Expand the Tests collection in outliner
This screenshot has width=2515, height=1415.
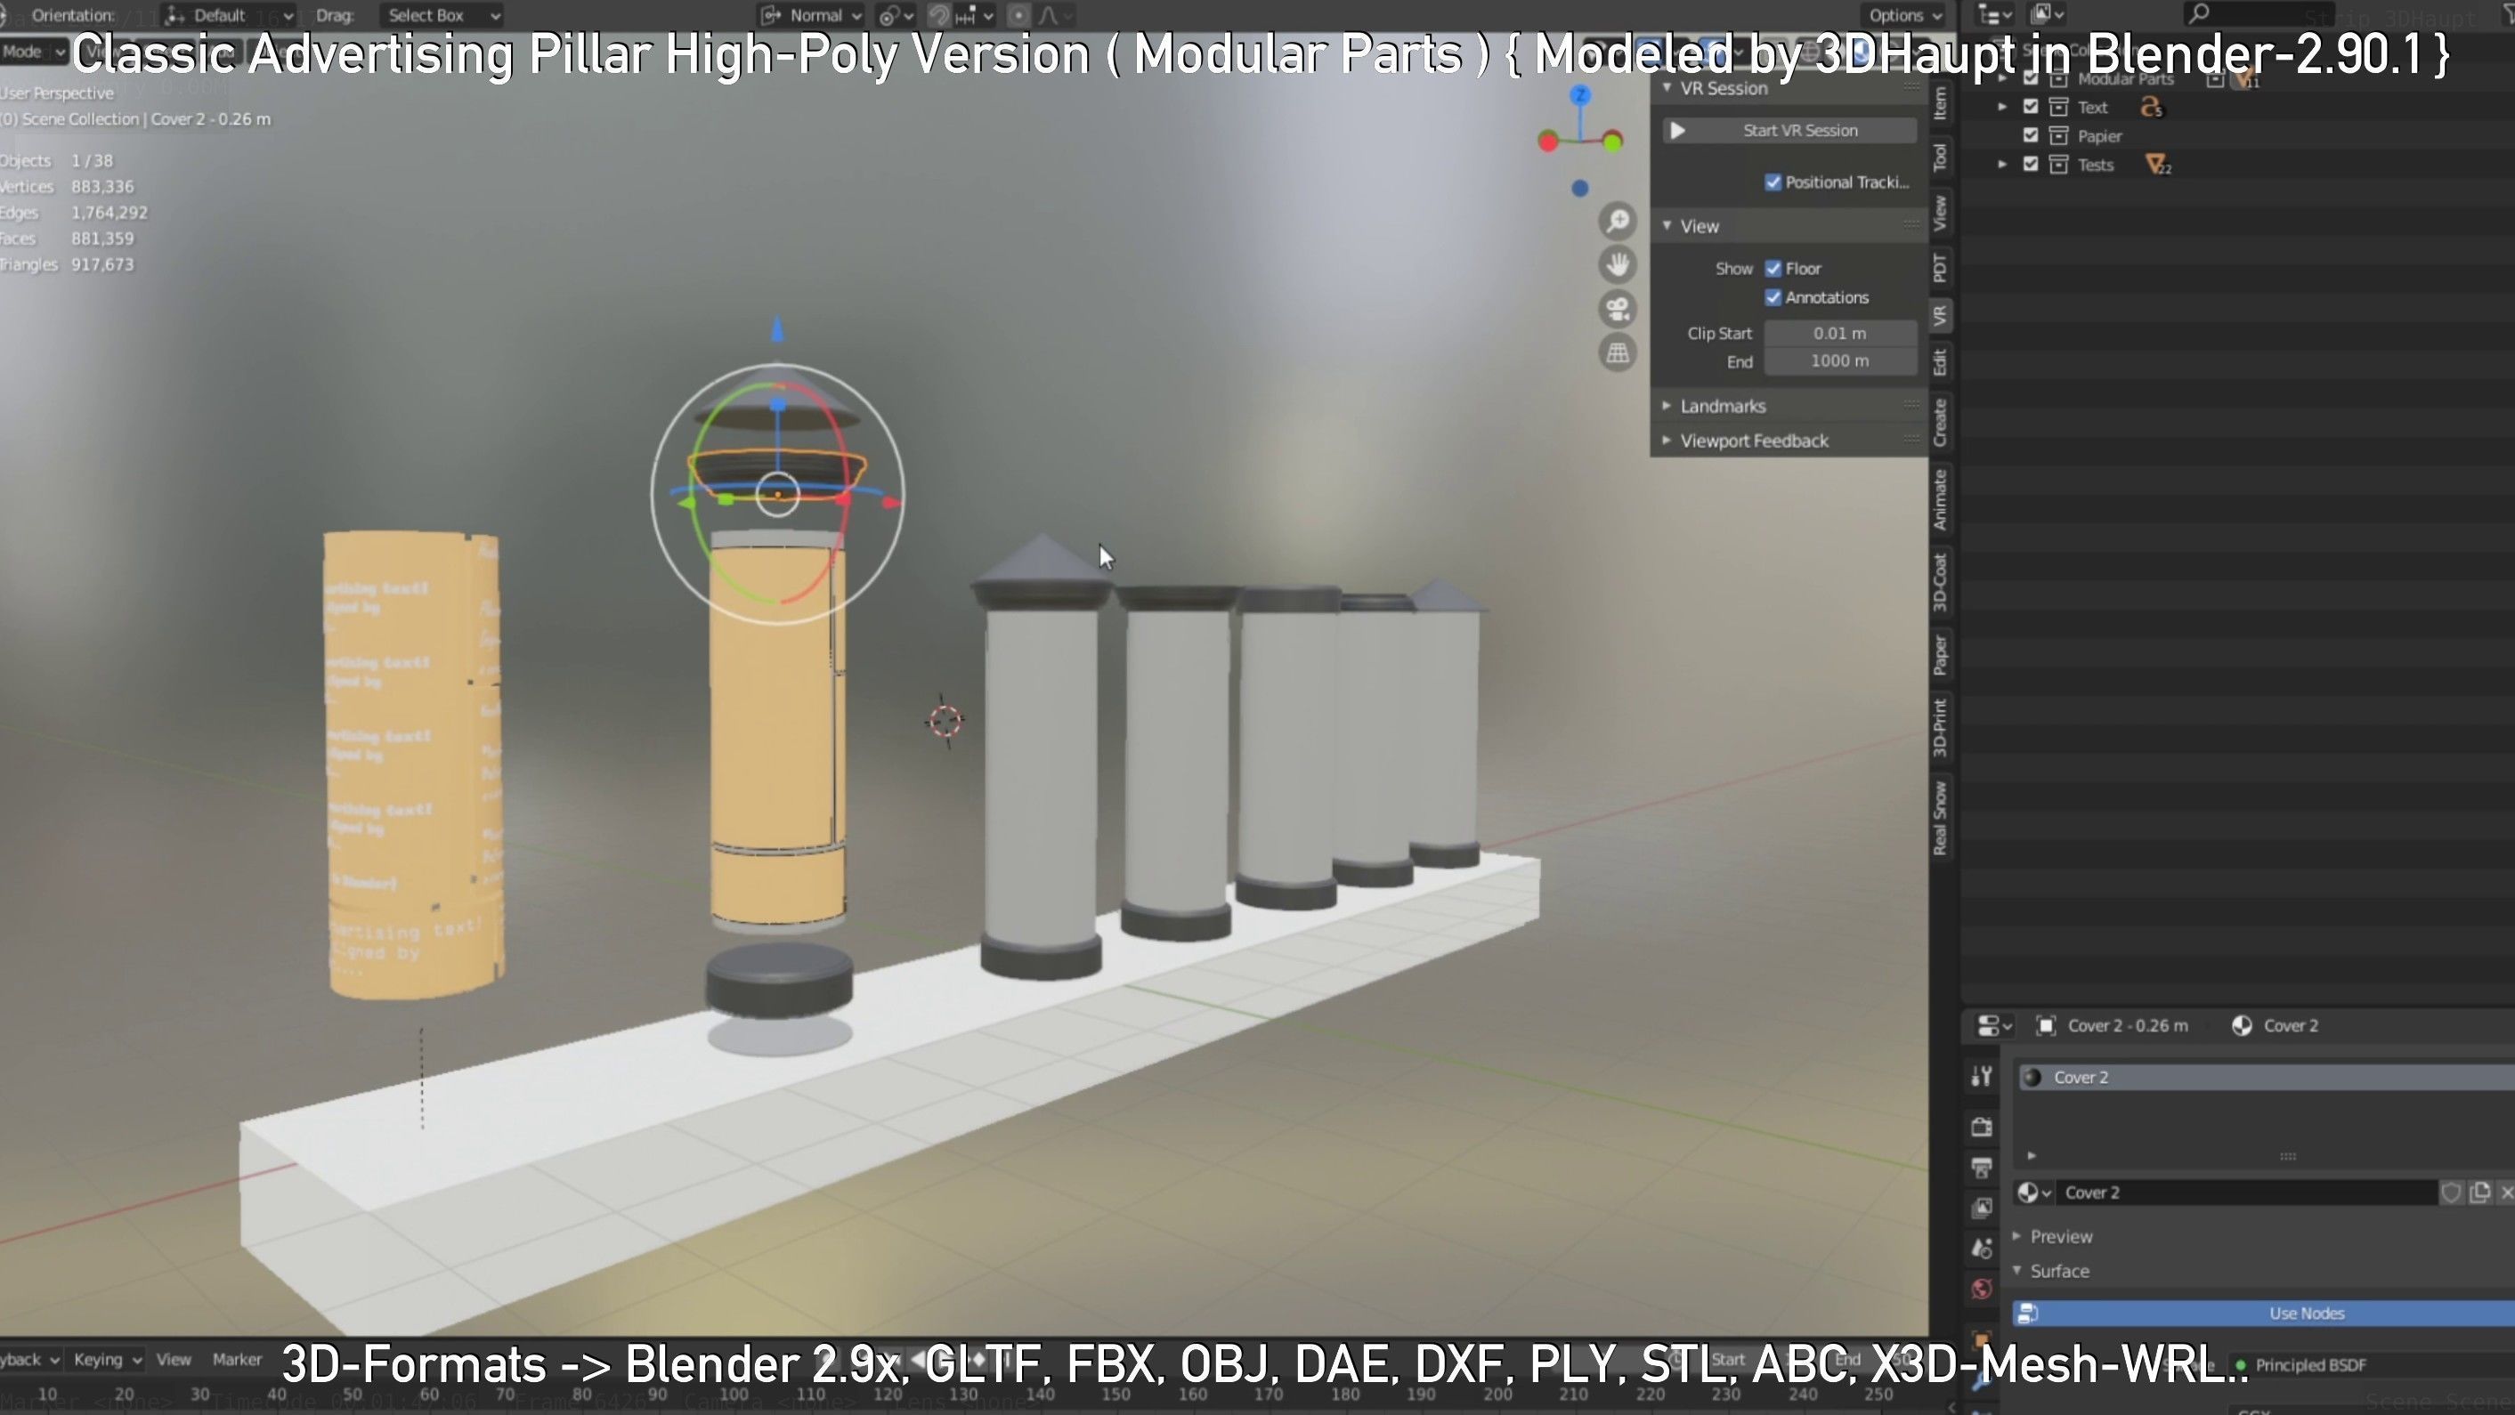point(2002,164)
